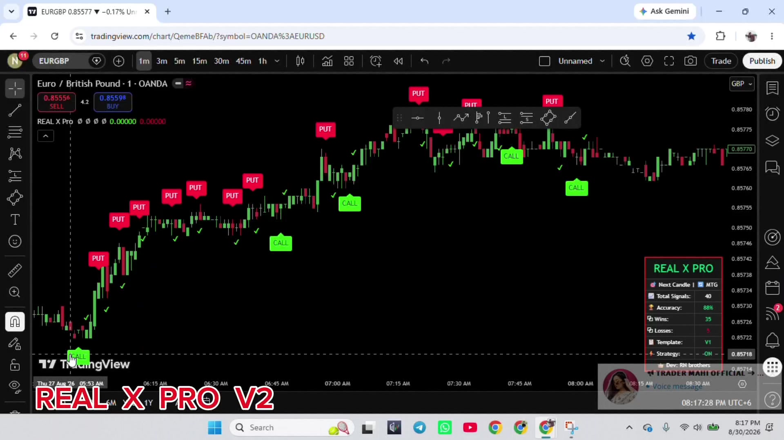Select the trend line drawing tool
Screen dimensions: 784x440
pos(15,110)
